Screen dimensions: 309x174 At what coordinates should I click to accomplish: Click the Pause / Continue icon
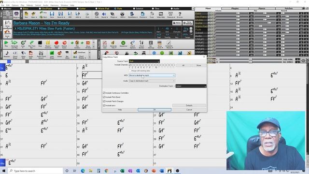pos(48,44)
